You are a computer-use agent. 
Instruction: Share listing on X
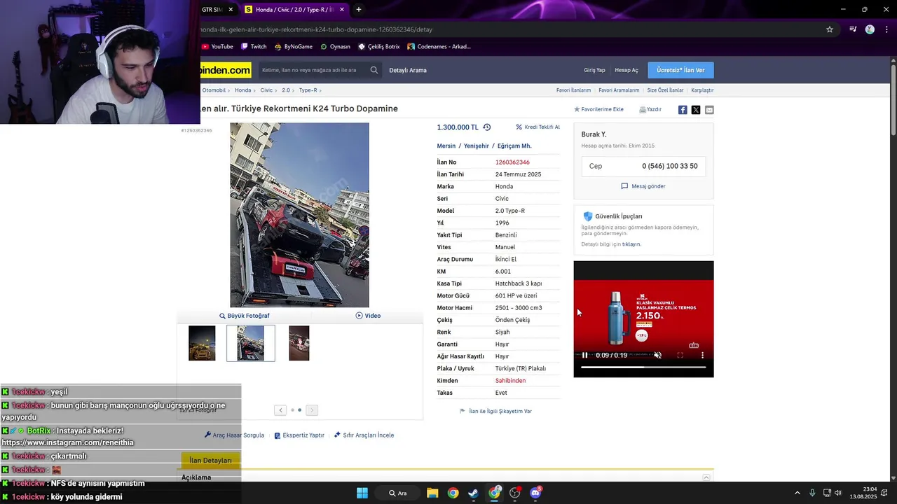tap(696, 110)
